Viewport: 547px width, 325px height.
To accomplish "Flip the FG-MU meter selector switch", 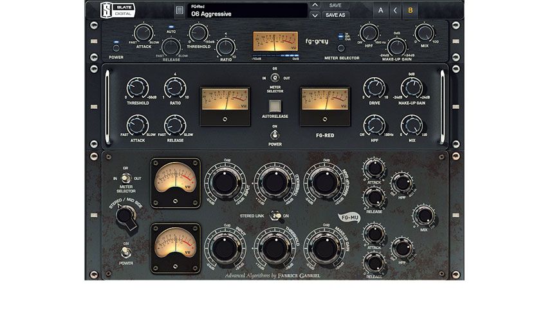I will (x=126, y=178).
